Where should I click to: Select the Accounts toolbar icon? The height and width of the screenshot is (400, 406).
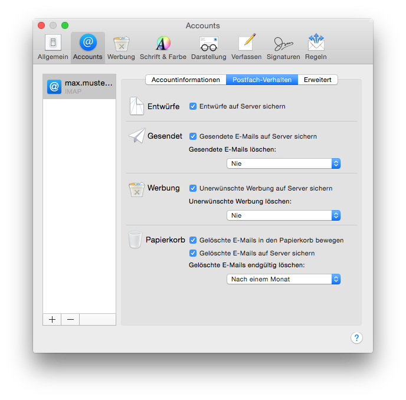coord(88,48)
